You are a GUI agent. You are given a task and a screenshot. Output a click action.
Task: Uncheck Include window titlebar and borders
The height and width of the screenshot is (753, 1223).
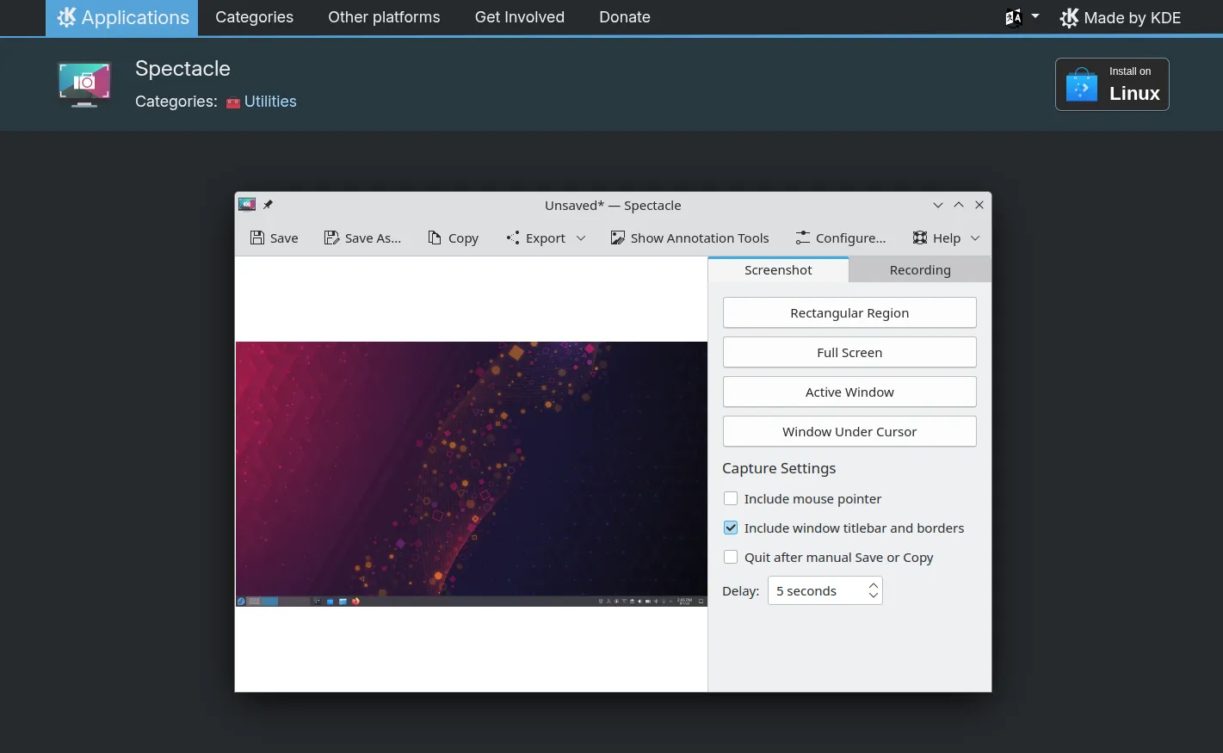[731, 528]
